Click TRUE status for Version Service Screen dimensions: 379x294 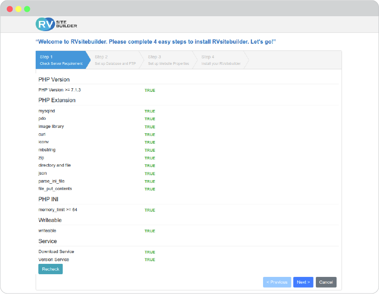[x=150, y=260]
